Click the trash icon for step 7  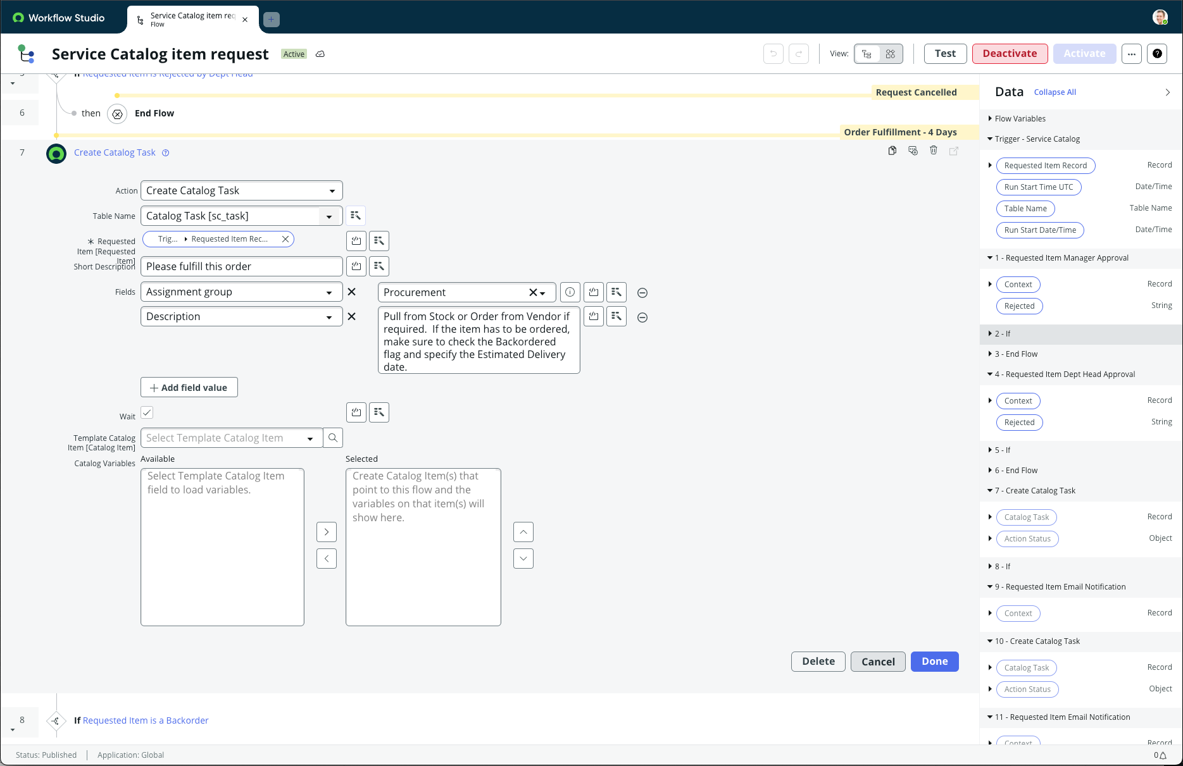pos(934,151)
